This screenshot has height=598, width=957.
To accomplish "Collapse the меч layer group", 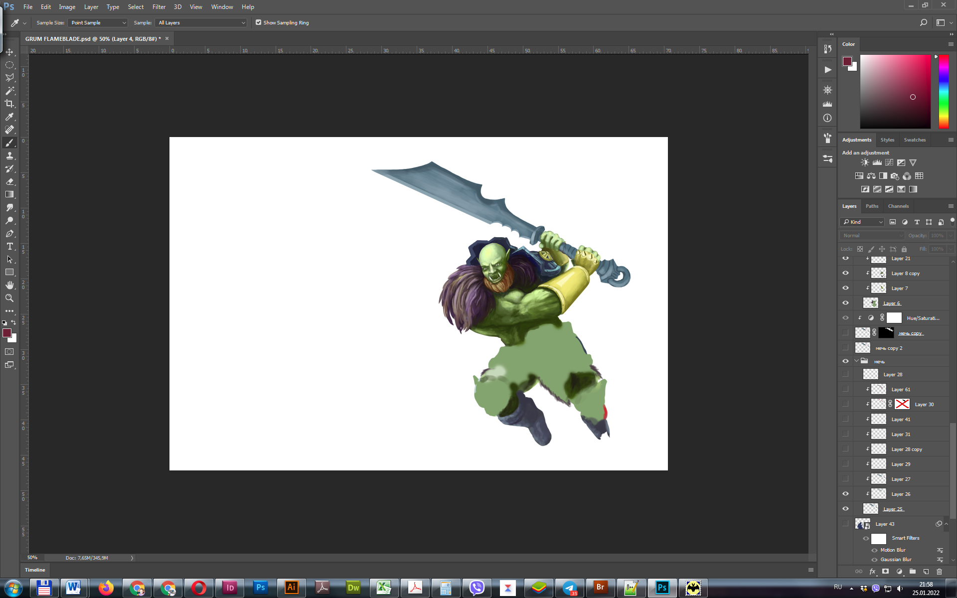I will point(857,361).
